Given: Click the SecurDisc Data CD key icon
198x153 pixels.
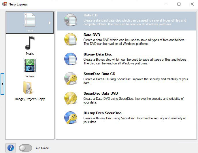Looking at the screenshot, I should tap(71, 79).
